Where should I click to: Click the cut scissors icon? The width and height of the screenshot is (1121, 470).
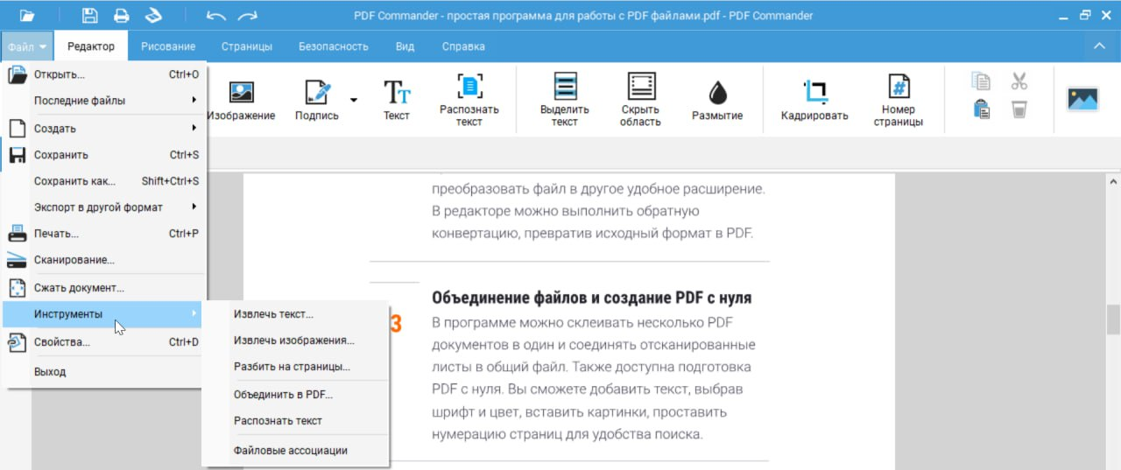1019,81
